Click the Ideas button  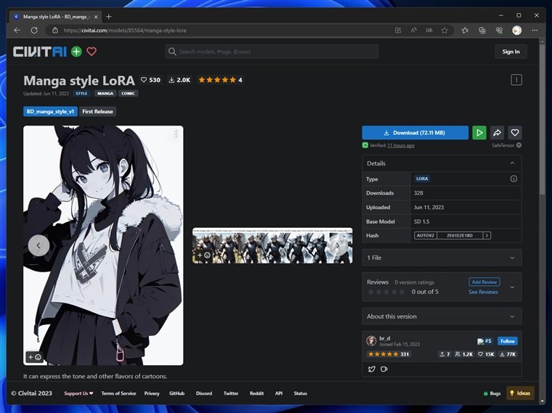(520, 393)
